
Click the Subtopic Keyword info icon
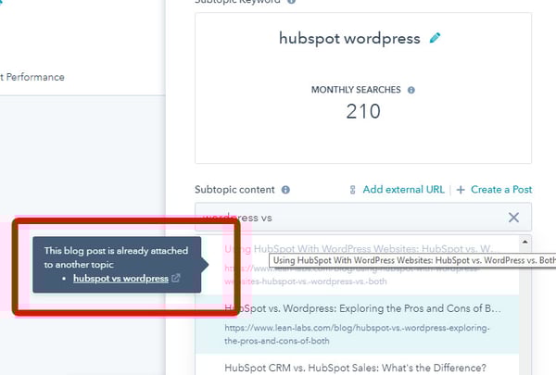292,2
